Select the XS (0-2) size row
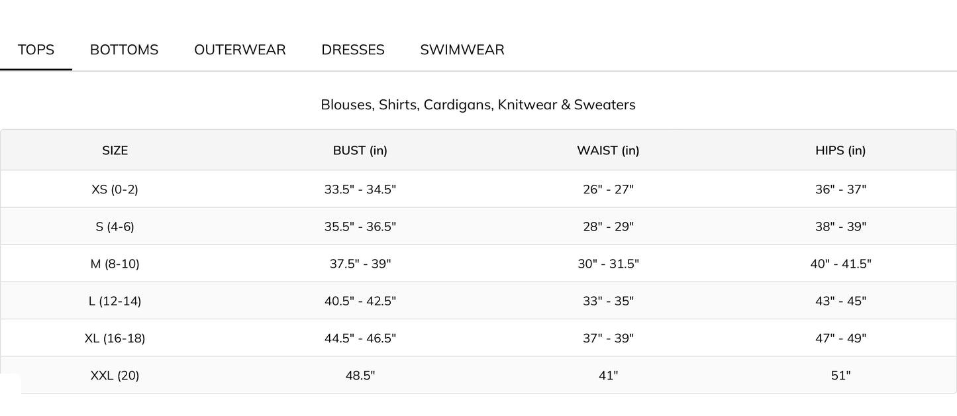This screenshot has height=416, width=957. tap(478, 189)
